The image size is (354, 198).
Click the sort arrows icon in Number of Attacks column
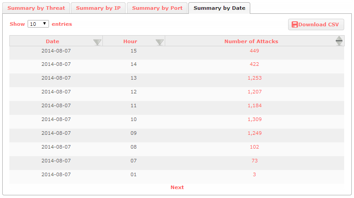pos(339,41)
